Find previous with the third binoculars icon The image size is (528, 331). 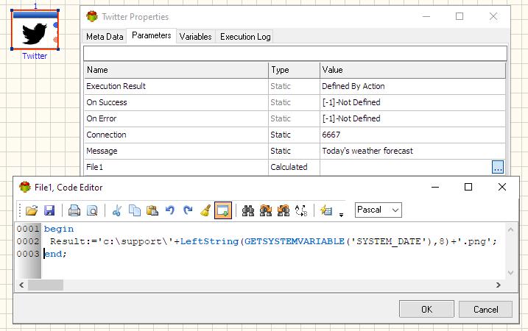click(x=284, y=210)
